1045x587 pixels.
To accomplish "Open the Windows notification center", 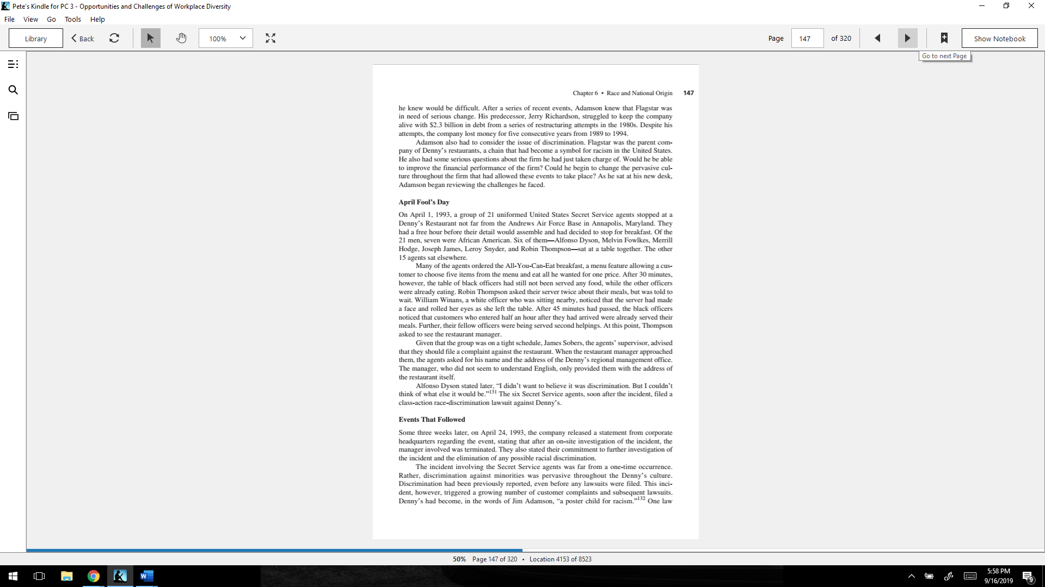I will (1028, 576).
